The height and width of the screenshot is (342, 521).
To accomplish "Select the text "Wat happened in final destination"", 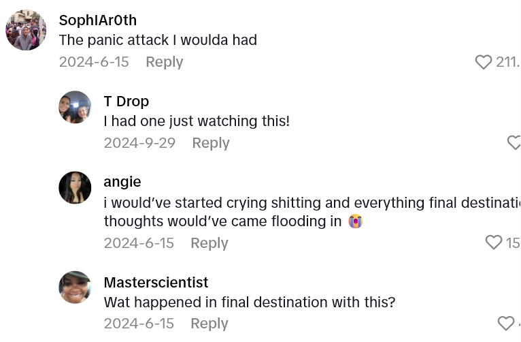I will coord(214,302).
